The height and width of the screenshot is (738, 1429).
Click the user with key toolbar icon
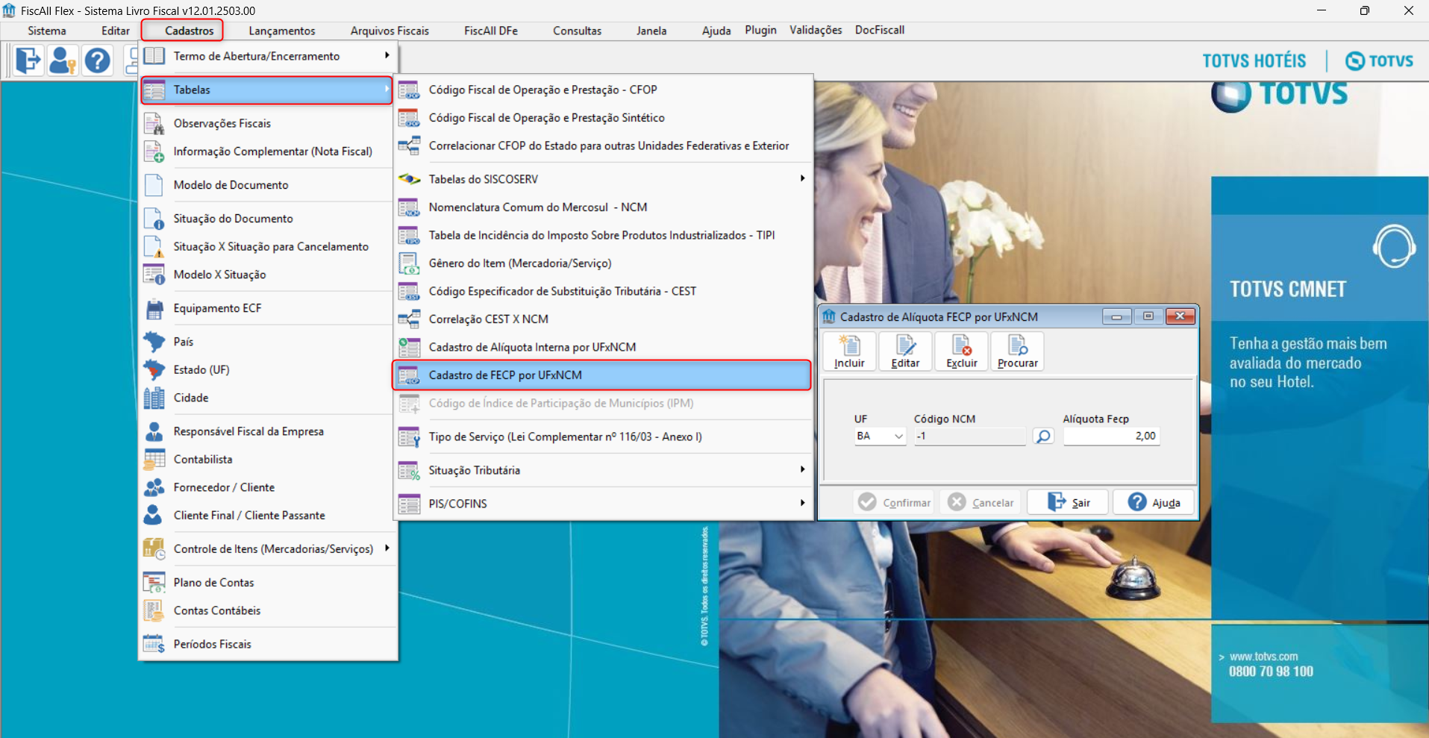pos(63,60)
